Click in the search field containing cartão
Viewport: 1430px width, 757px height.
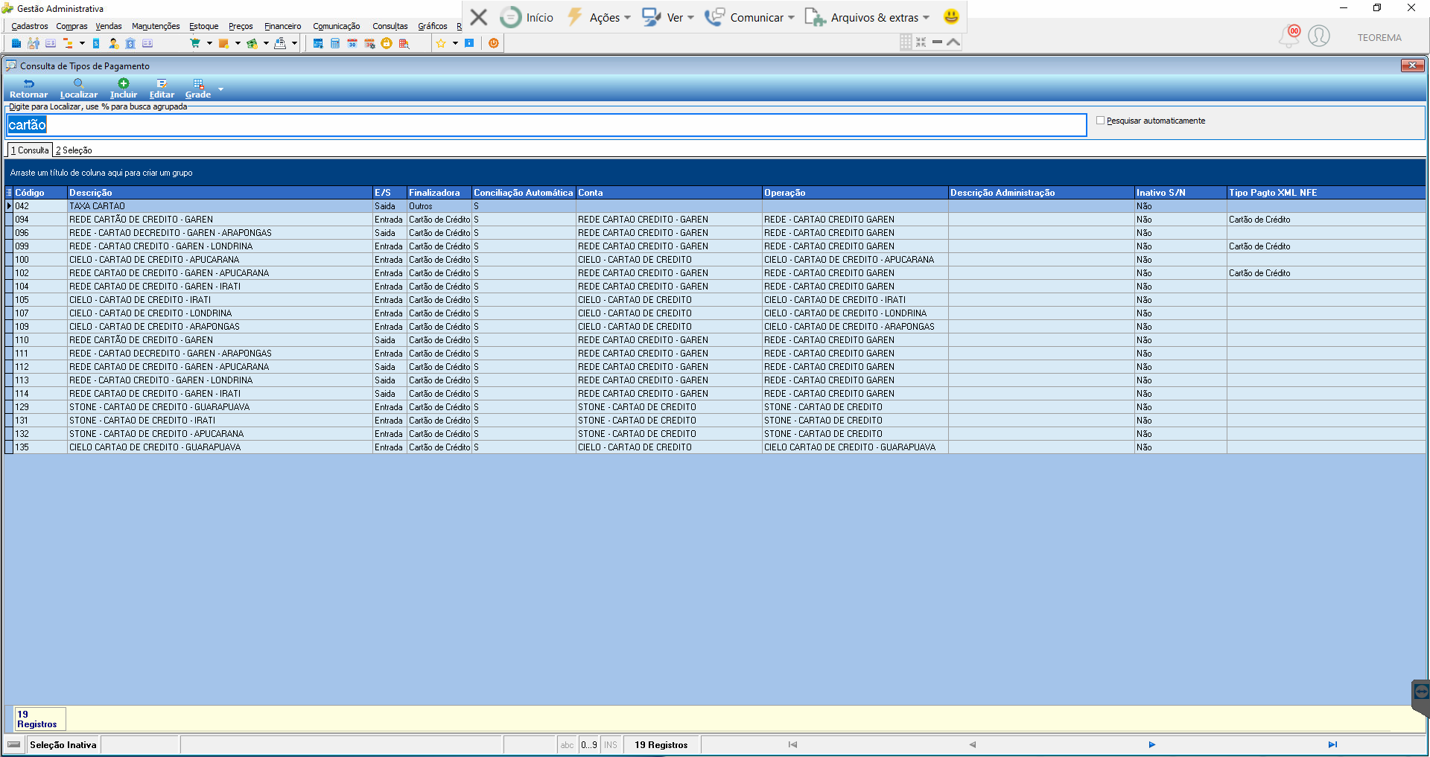[x=547, y=125]
